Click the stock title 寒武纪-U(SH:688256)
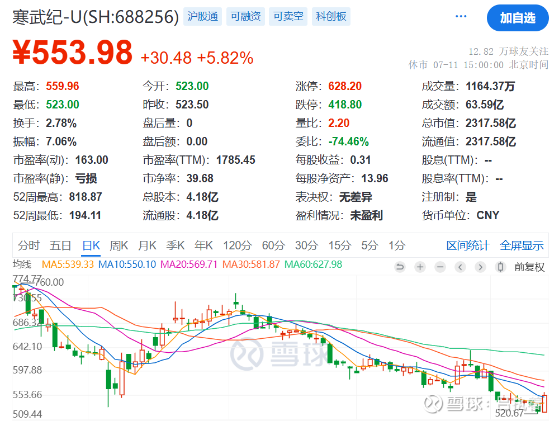This screenshot has height=421, width=559. (x=96, y=17)
